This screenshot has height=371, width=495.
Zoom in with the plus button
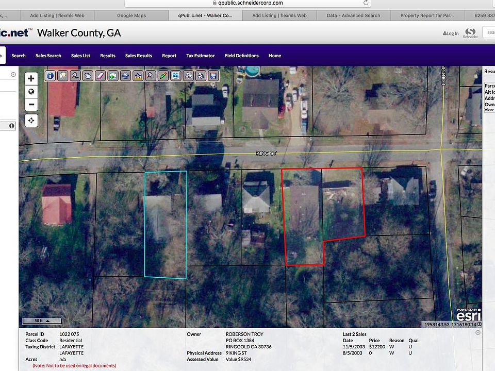[31, 78]
